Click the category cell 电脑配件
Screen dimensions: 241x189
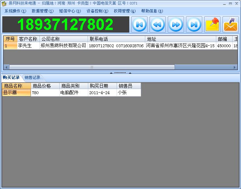click(x=74, y=93)
